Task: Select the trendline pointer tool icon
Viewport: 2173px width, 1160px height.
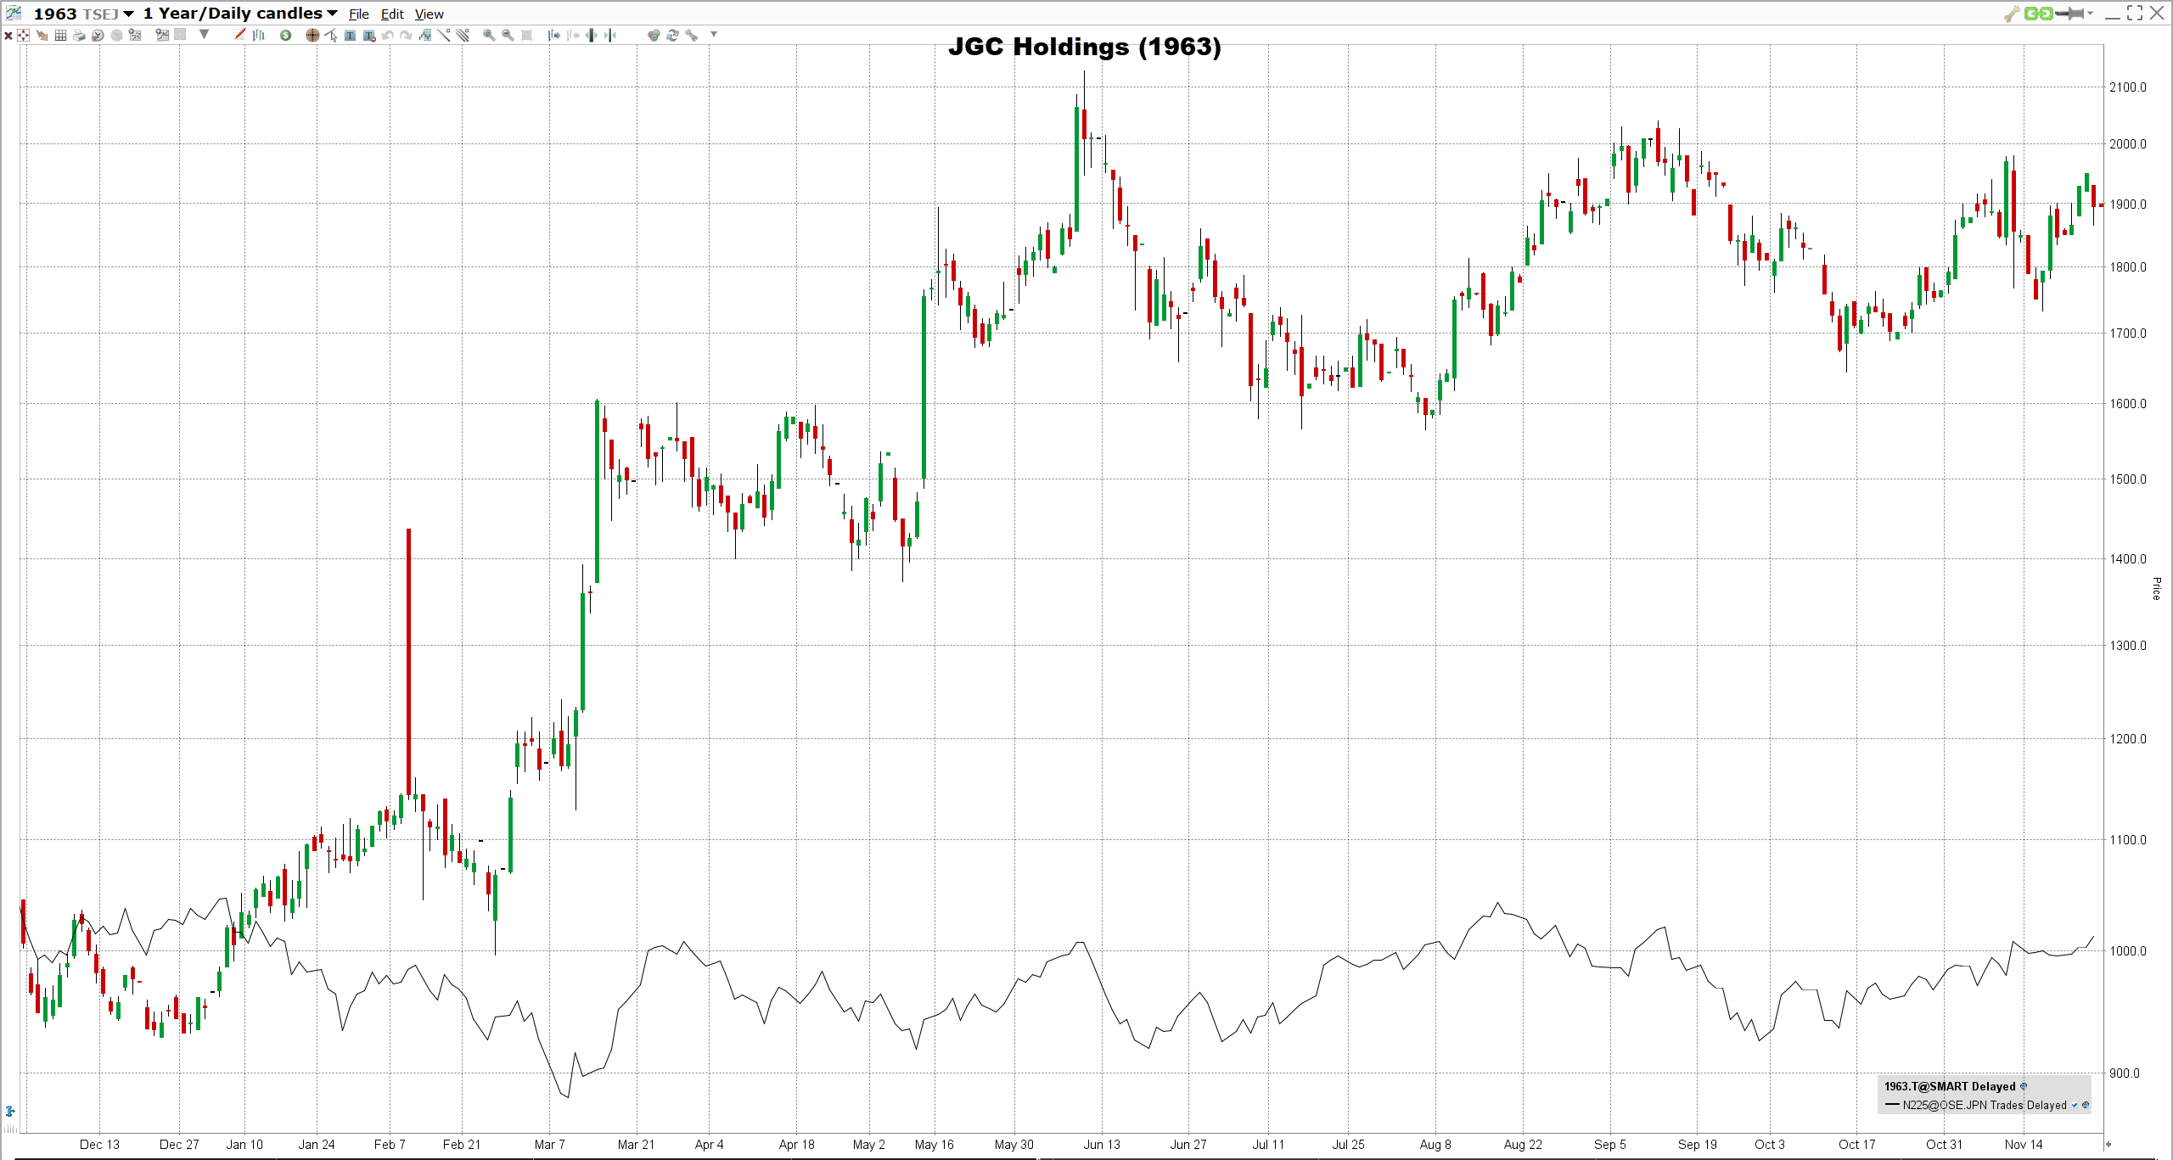Action: click(x=331, y=35)
